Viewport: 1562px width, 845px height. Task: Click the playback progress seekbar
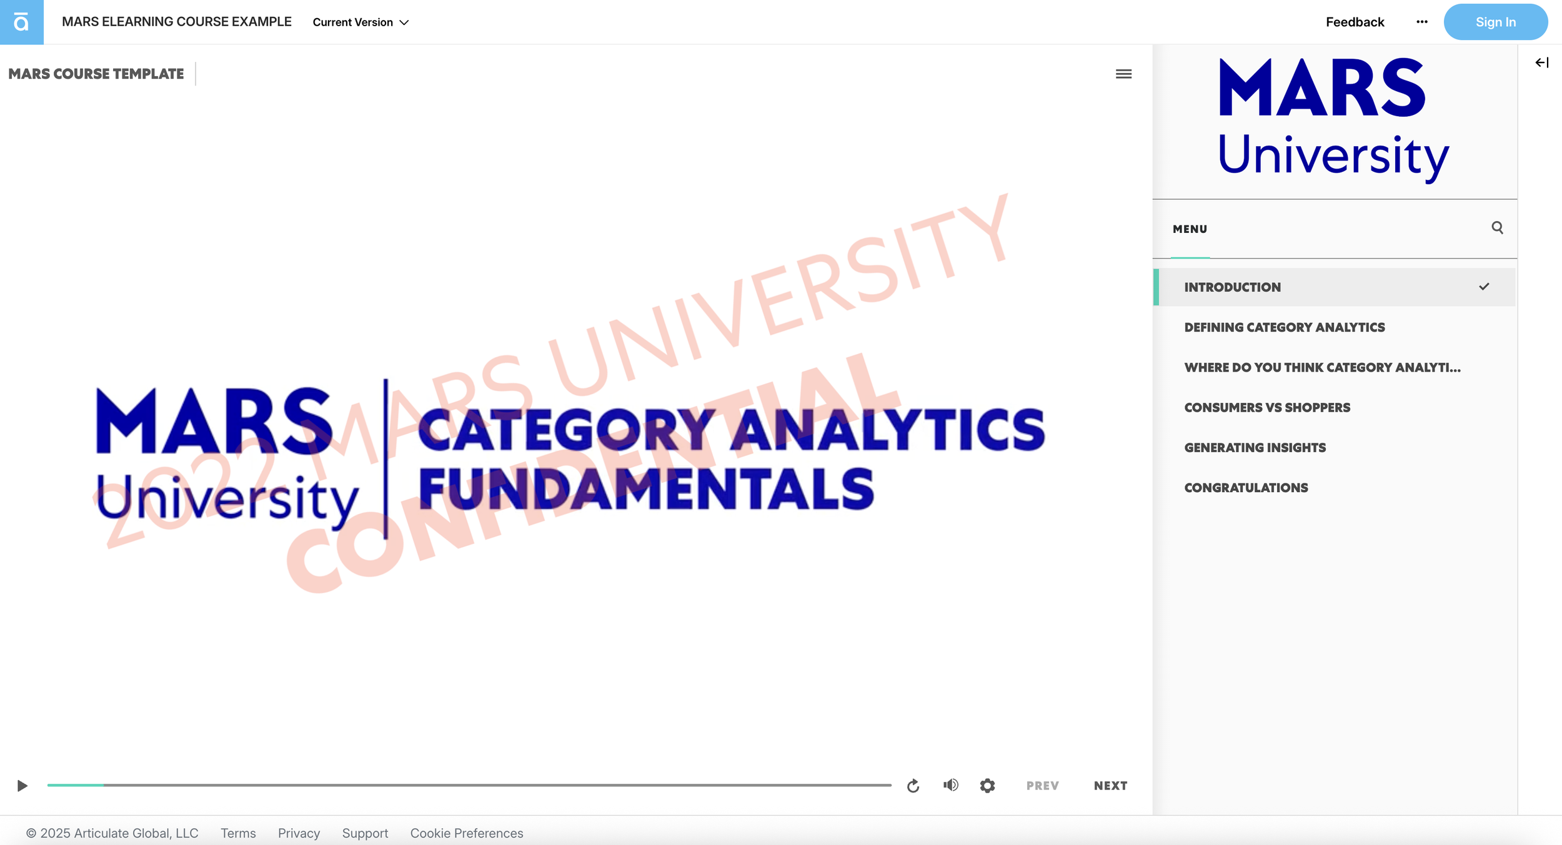click(x=469, y=785)
